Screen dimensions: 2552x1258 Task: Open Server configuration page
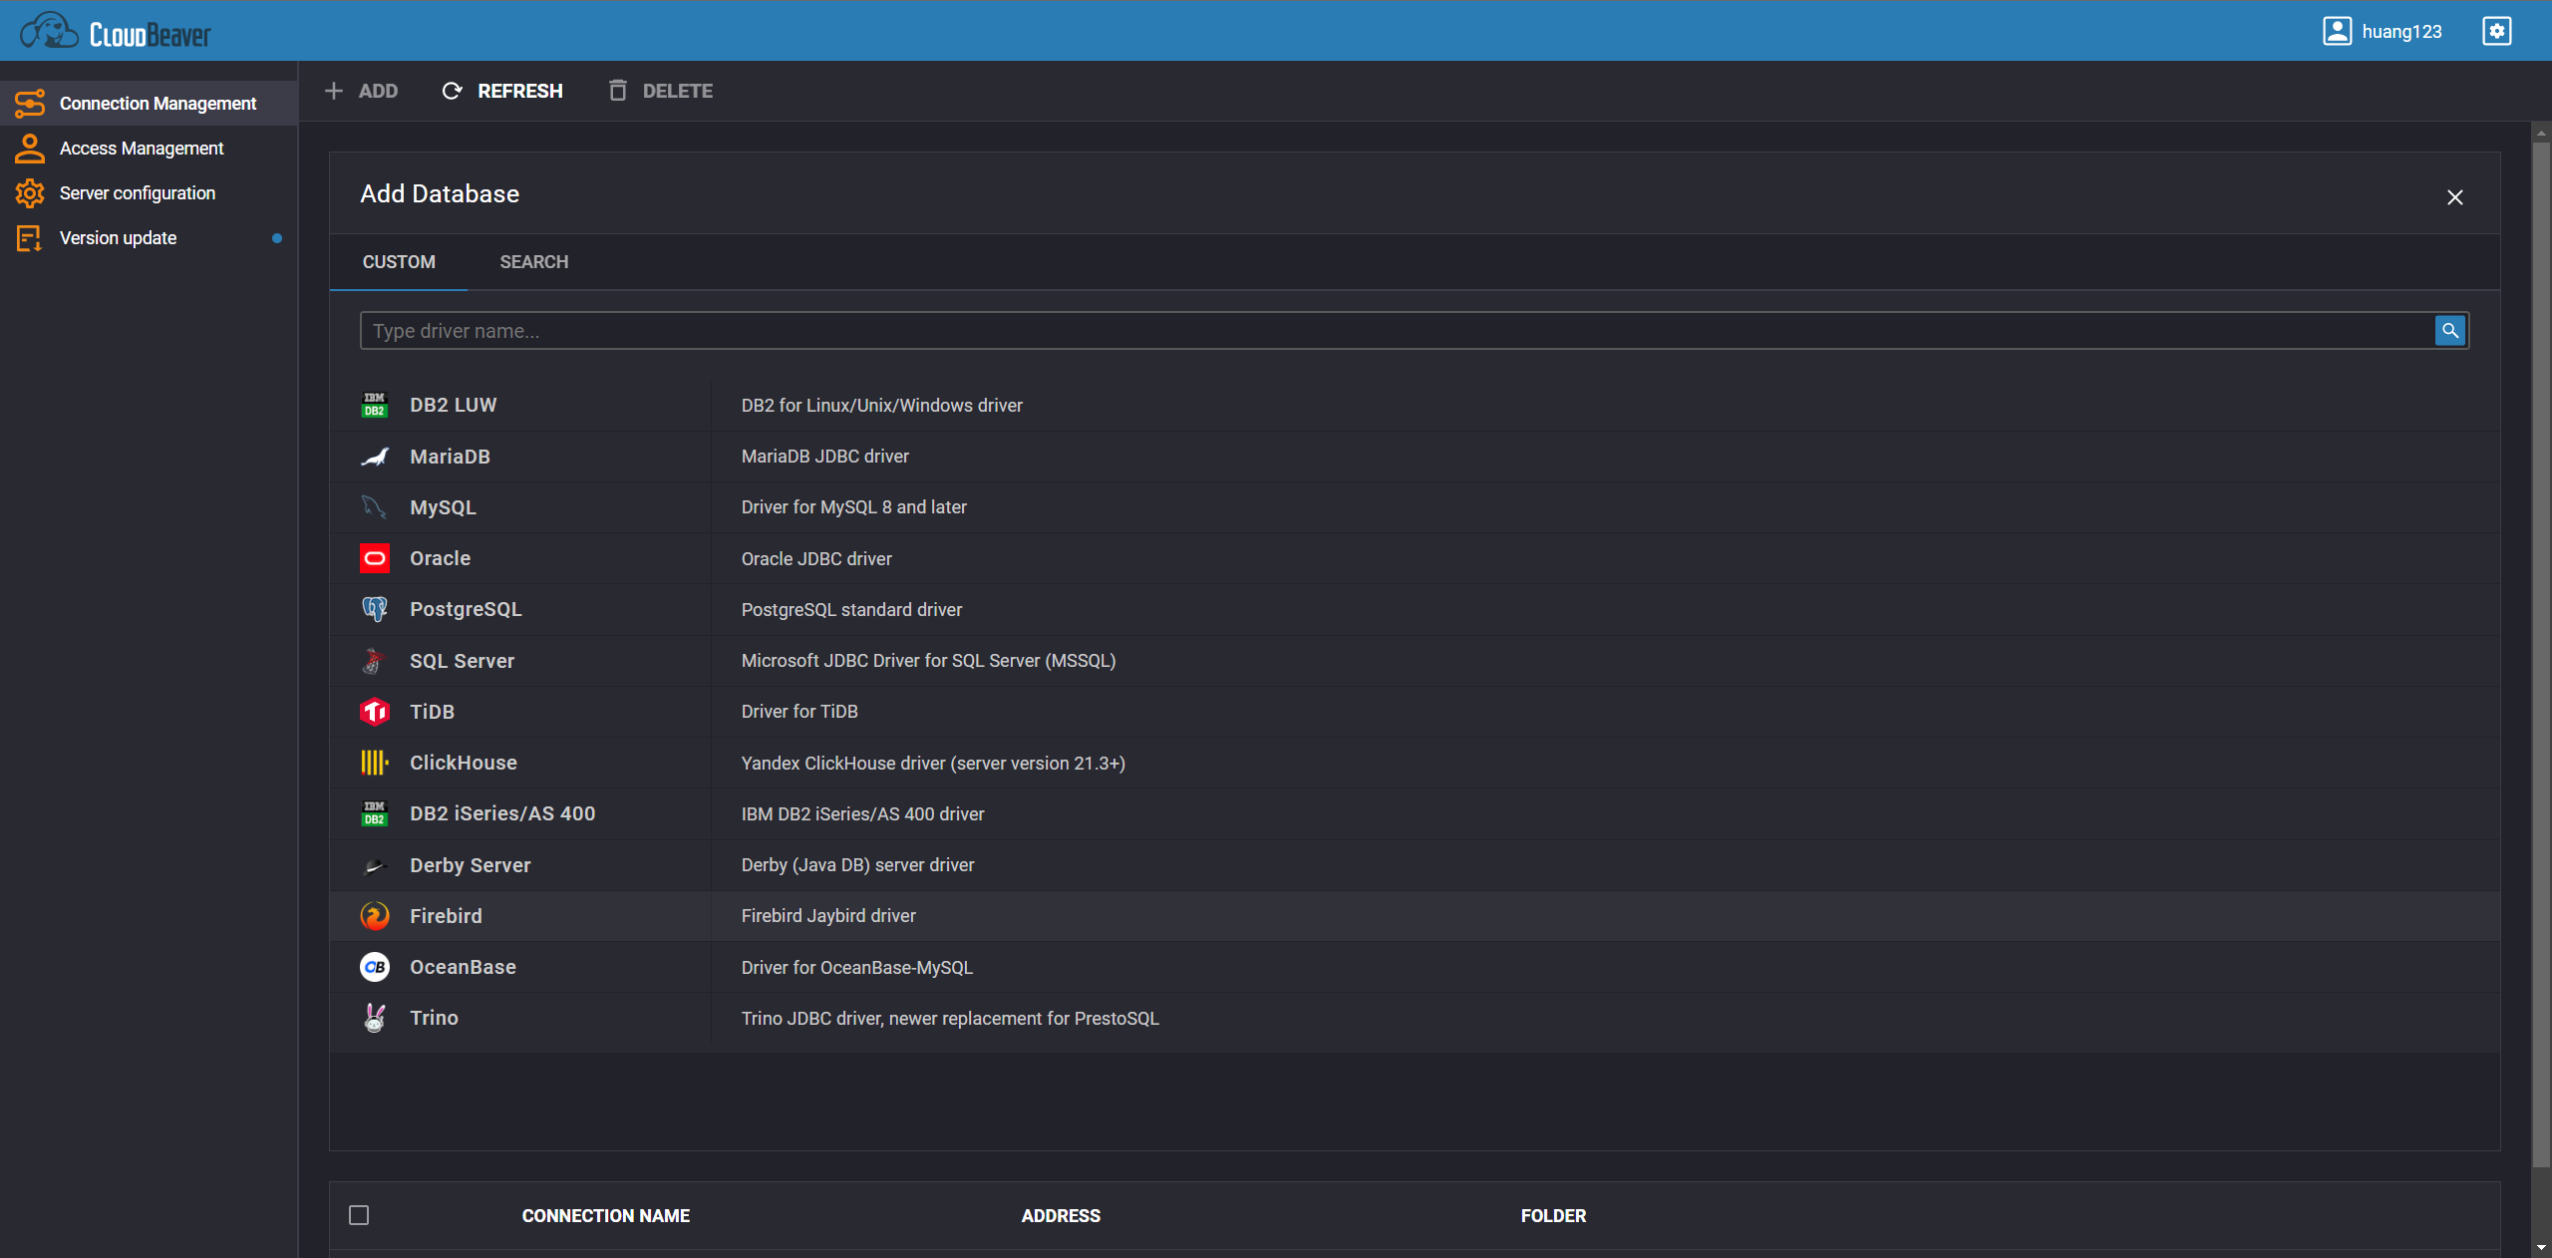138,193
